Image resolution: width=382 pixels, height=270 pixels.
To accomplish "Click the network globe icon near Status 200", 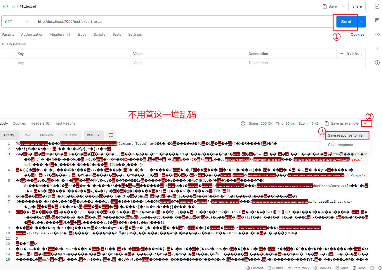I will 243,123.
